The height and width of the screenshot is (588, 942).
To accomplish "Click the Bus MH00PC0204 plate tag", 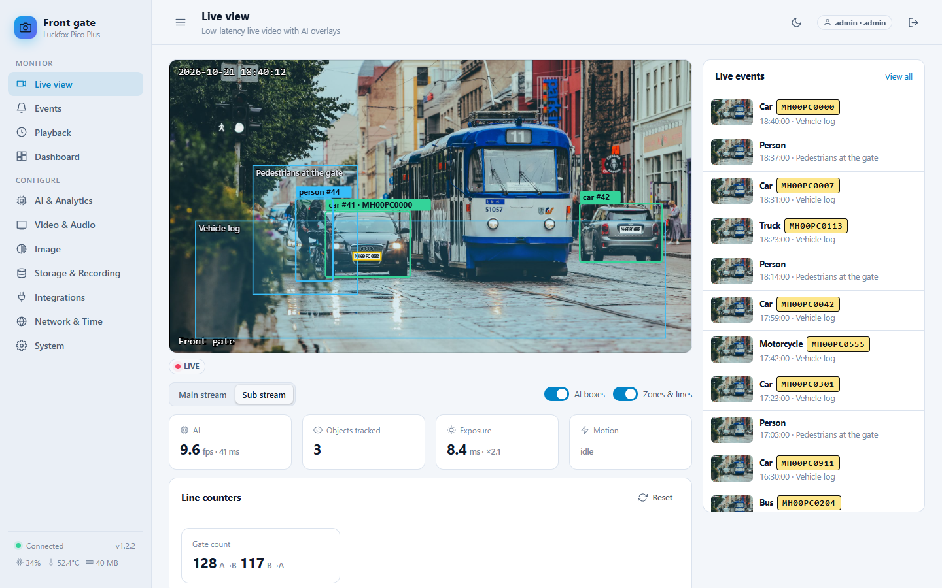I will 809,503.
